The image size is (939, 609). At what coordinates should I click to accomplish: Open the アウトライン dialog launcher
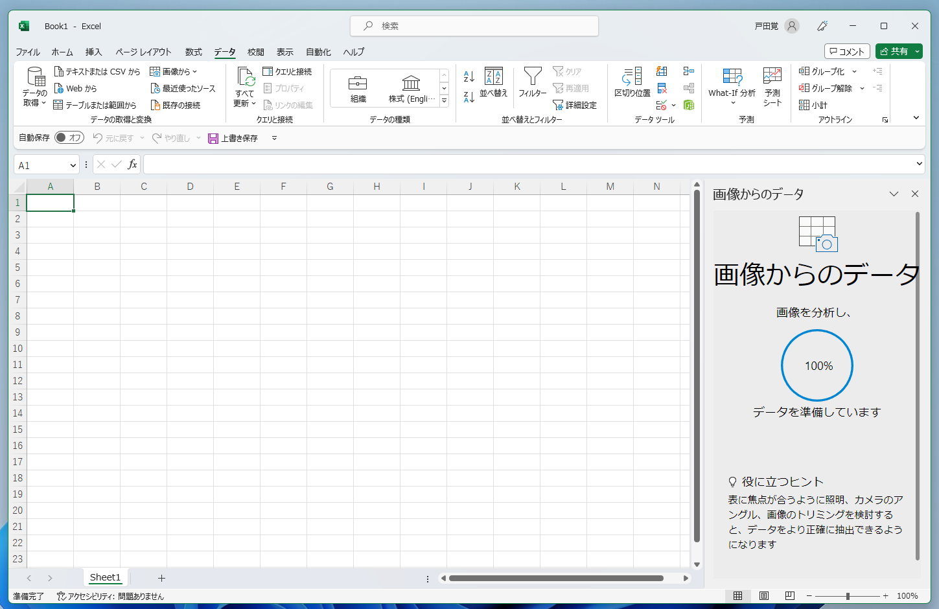(x=885, y=120)
